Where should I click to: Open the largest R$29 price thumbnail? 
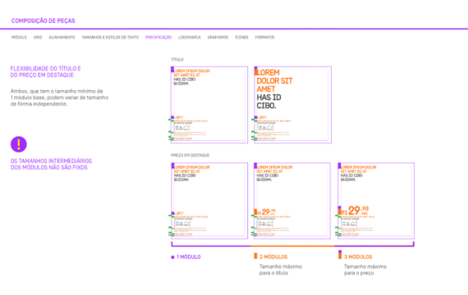[x=376, y=201]
